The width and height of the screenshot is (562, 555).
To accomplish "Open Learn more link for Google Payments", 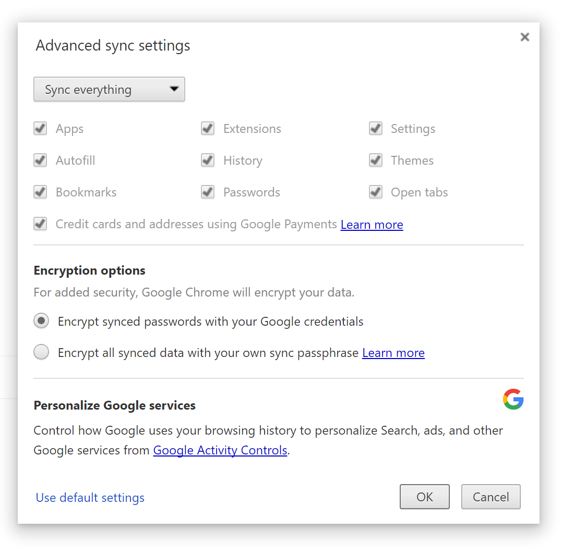I will pos(372,225).
